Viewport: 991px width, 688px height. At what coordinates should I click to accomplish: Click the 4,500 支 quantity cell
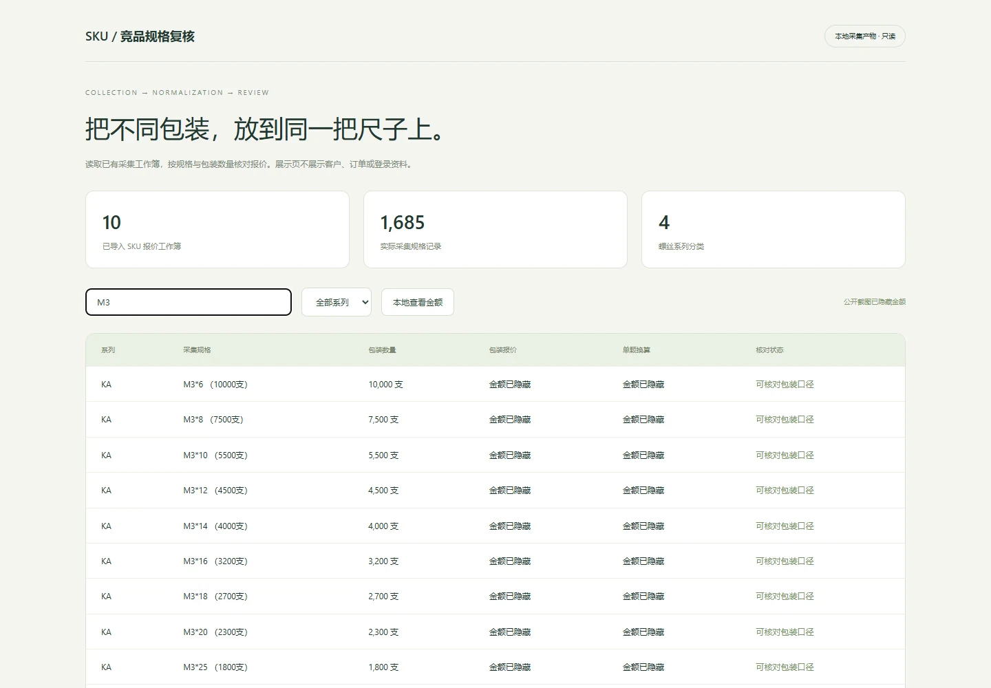(x=383, y=491)
